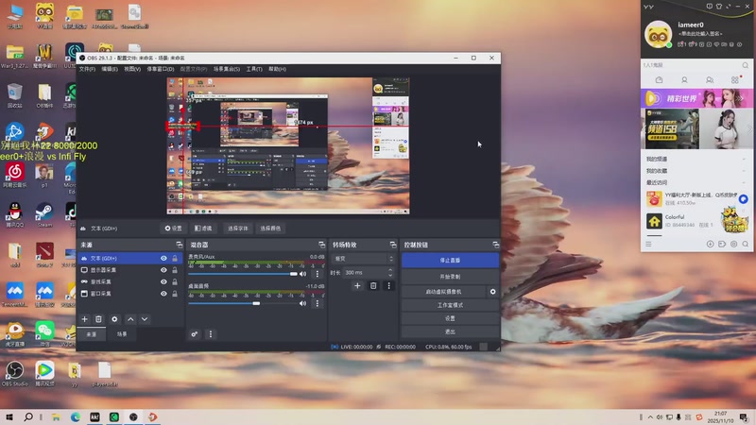The width and height of the screenshot is (756, 425).
Task: Open source properties via the sources gear icon
Action: [x=114, y=319]
